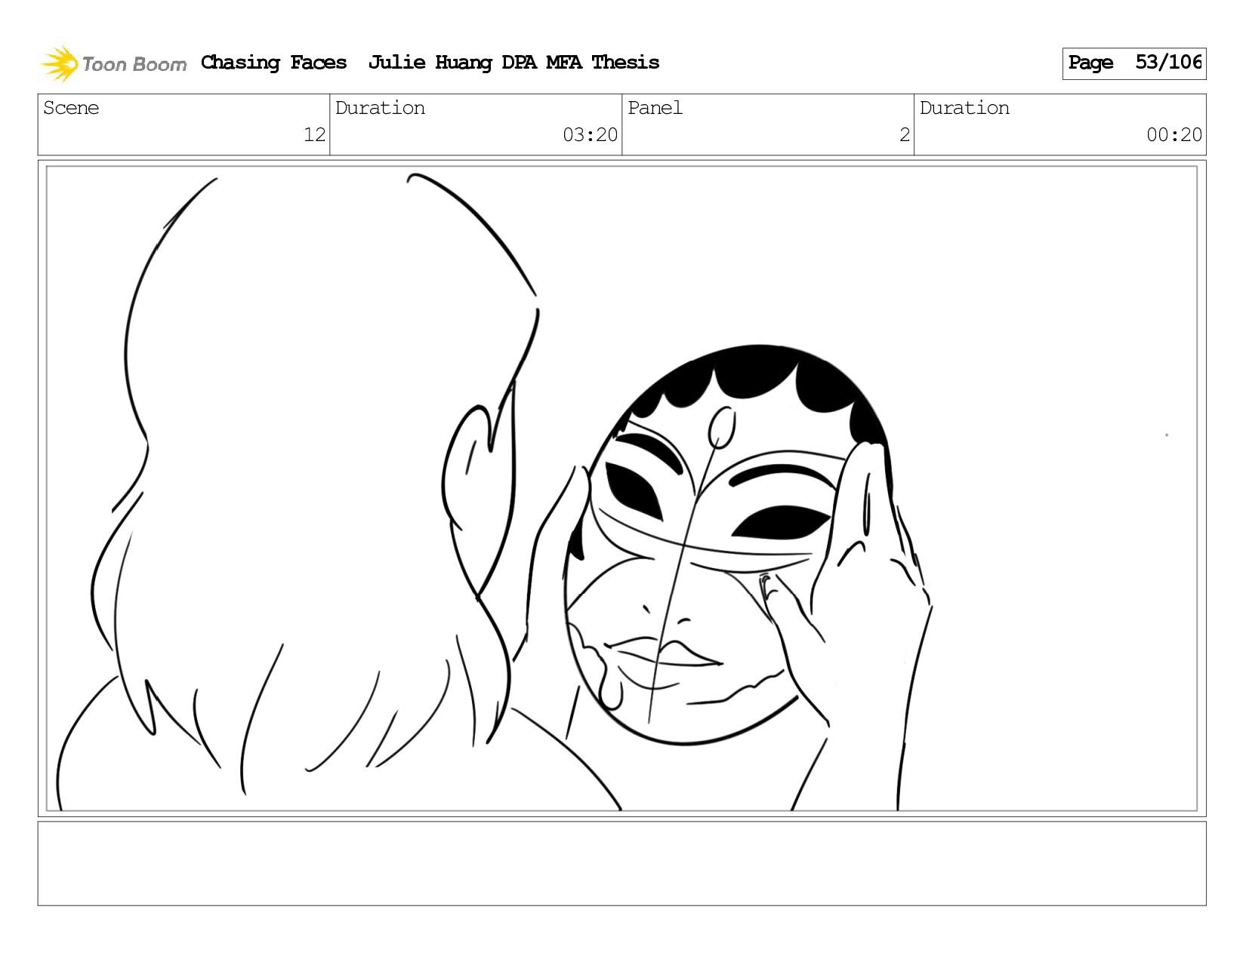Click the 'Scene' label
This screenshot has height=962, width=1246.
pyautogui.click(x=71, y=108)
